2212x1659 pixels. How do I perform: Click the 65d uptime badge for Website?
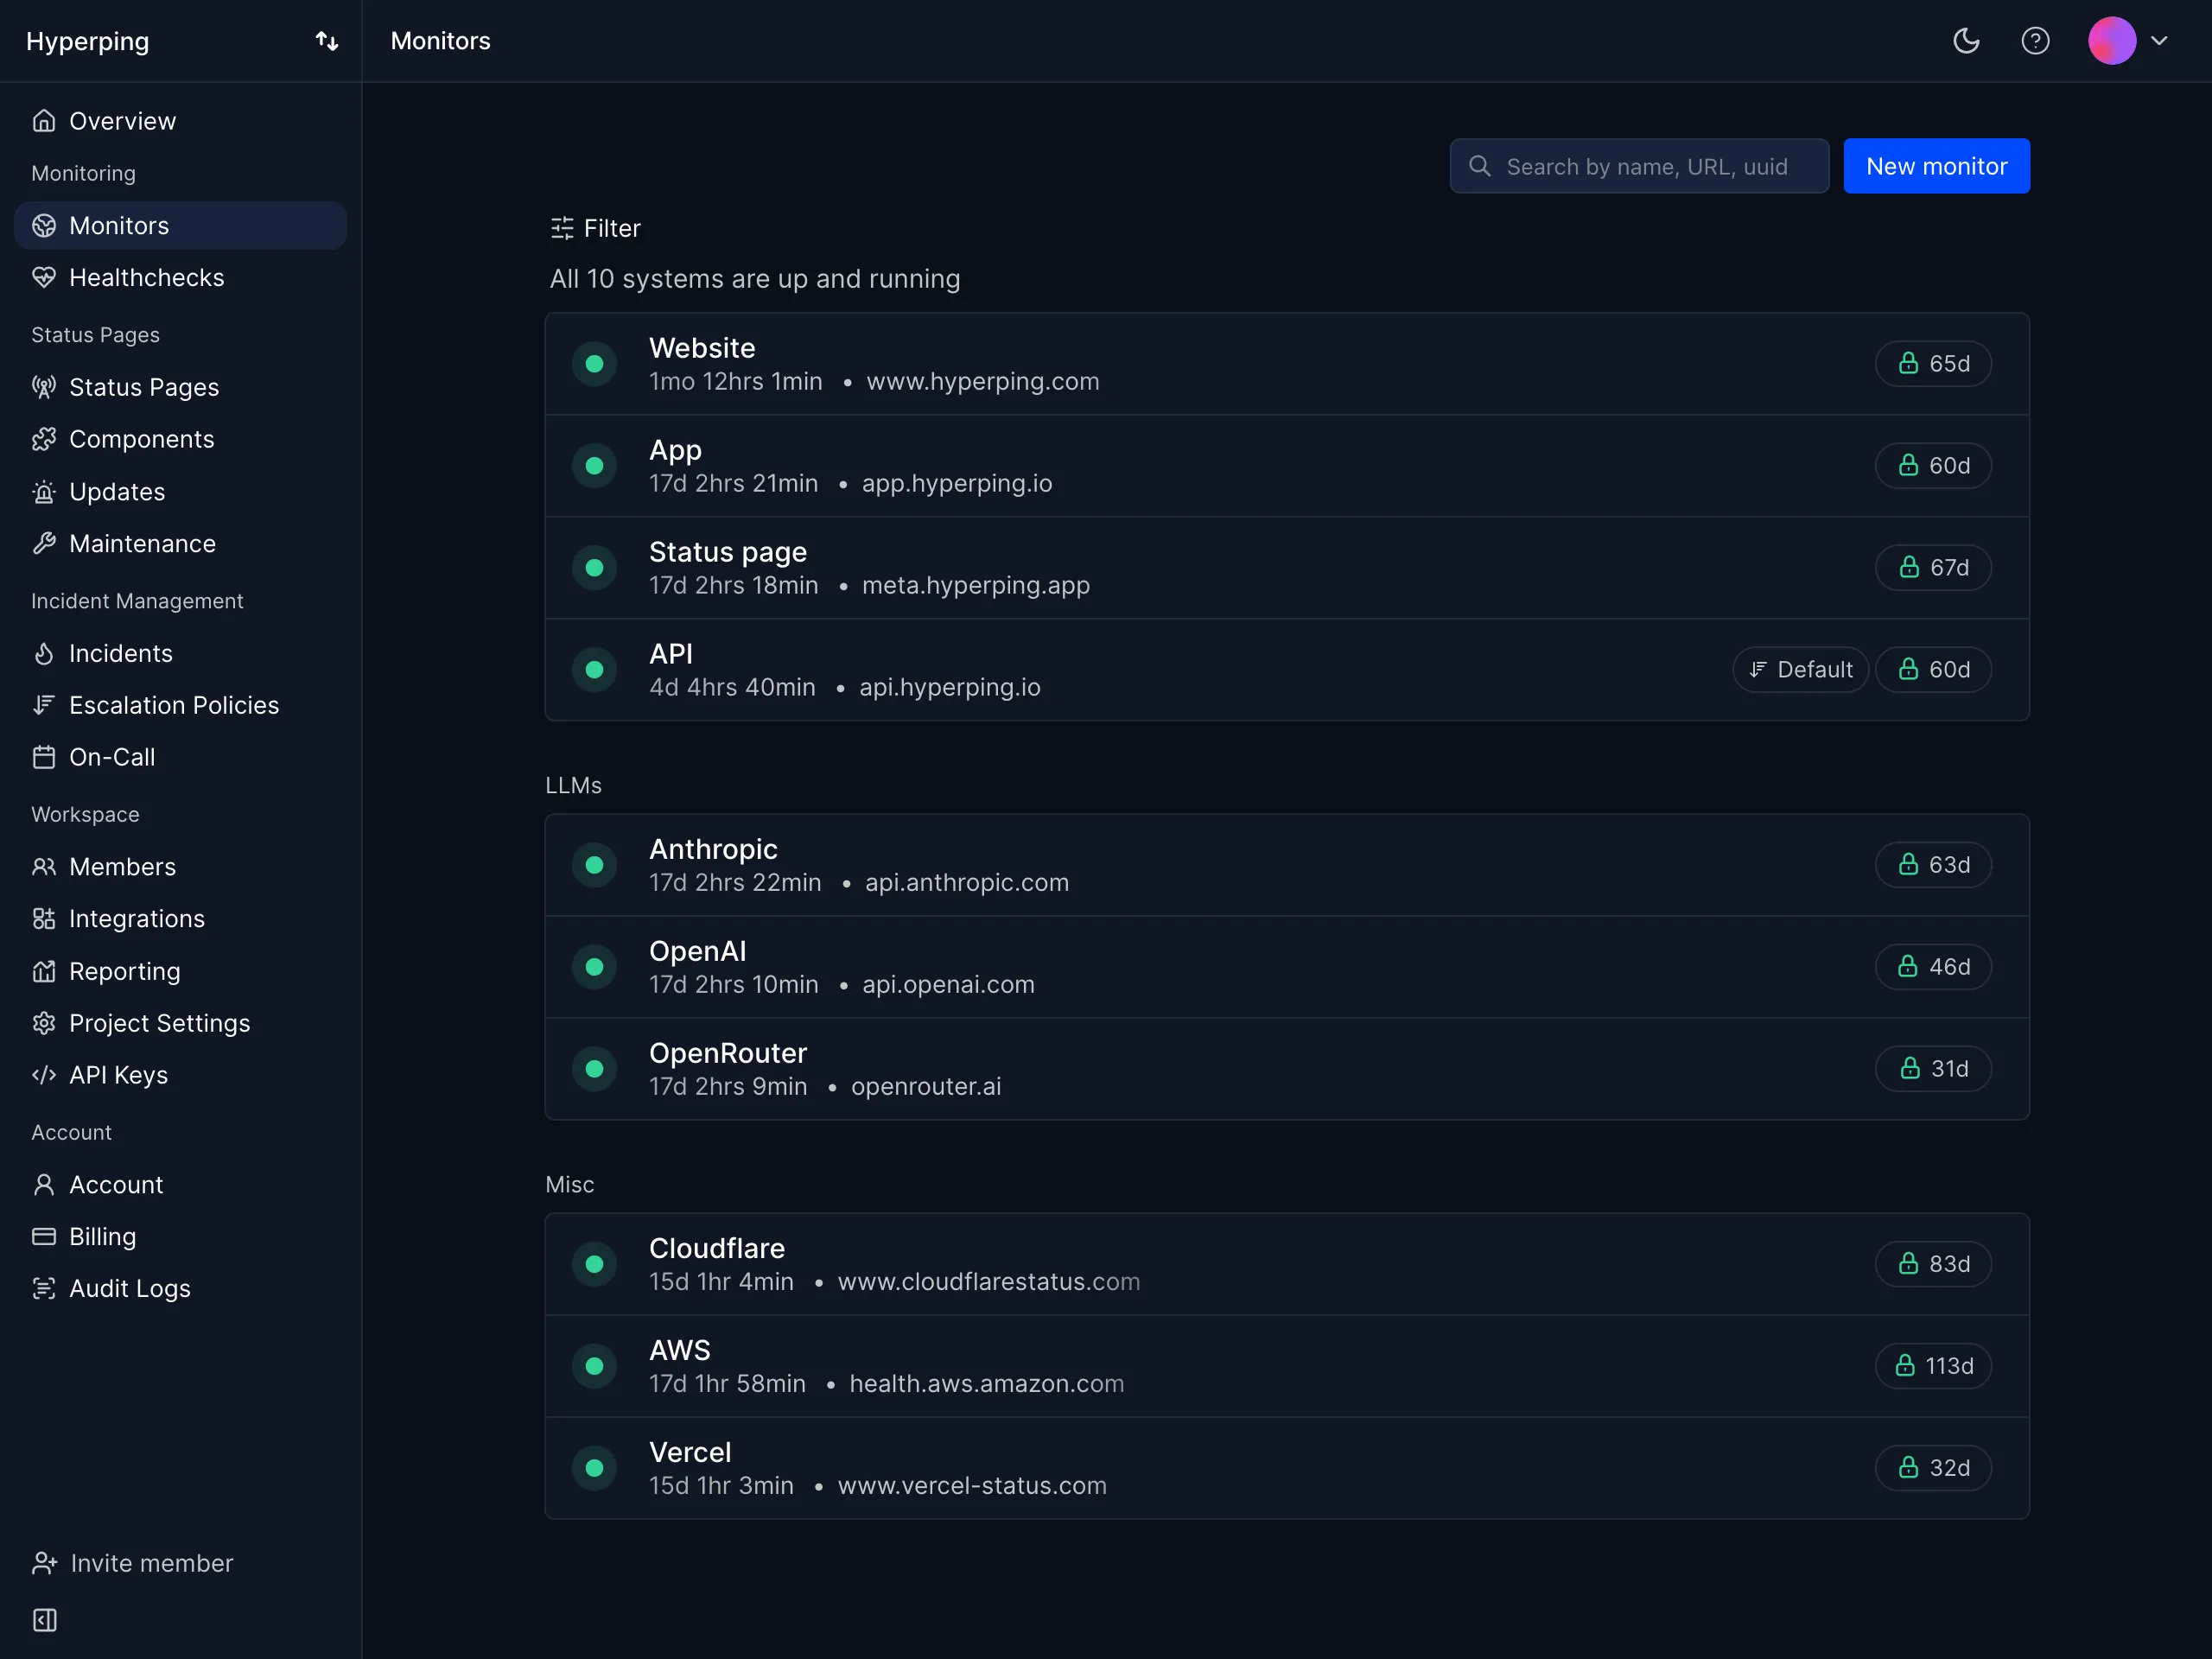pyautogui.click(x=1932, y=363)
